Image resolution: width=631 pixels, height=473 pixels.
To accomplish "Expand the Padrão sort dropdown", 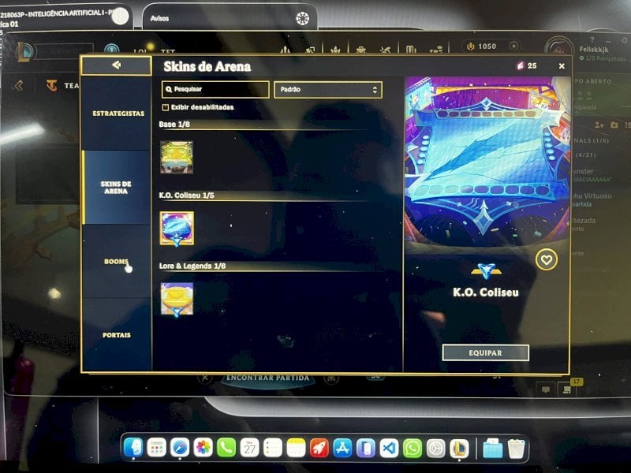I will [x=328, y=89].
